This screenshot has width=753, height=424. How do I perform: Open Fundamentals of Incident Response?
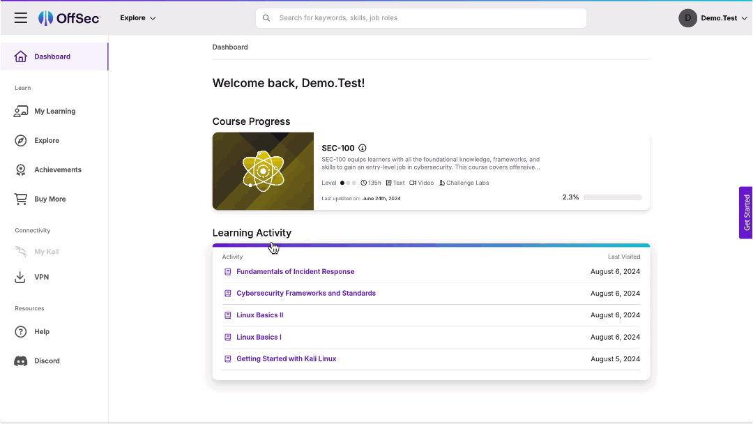(295, 271)
